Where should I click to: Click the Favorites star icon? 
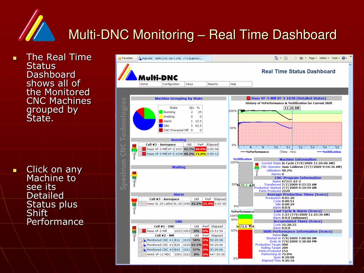[119, 58]
